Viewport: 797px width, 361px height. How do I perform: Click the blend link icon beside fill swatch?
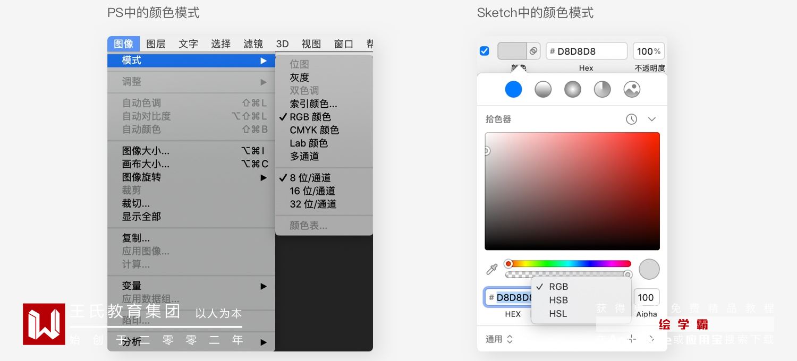point(533,51)
